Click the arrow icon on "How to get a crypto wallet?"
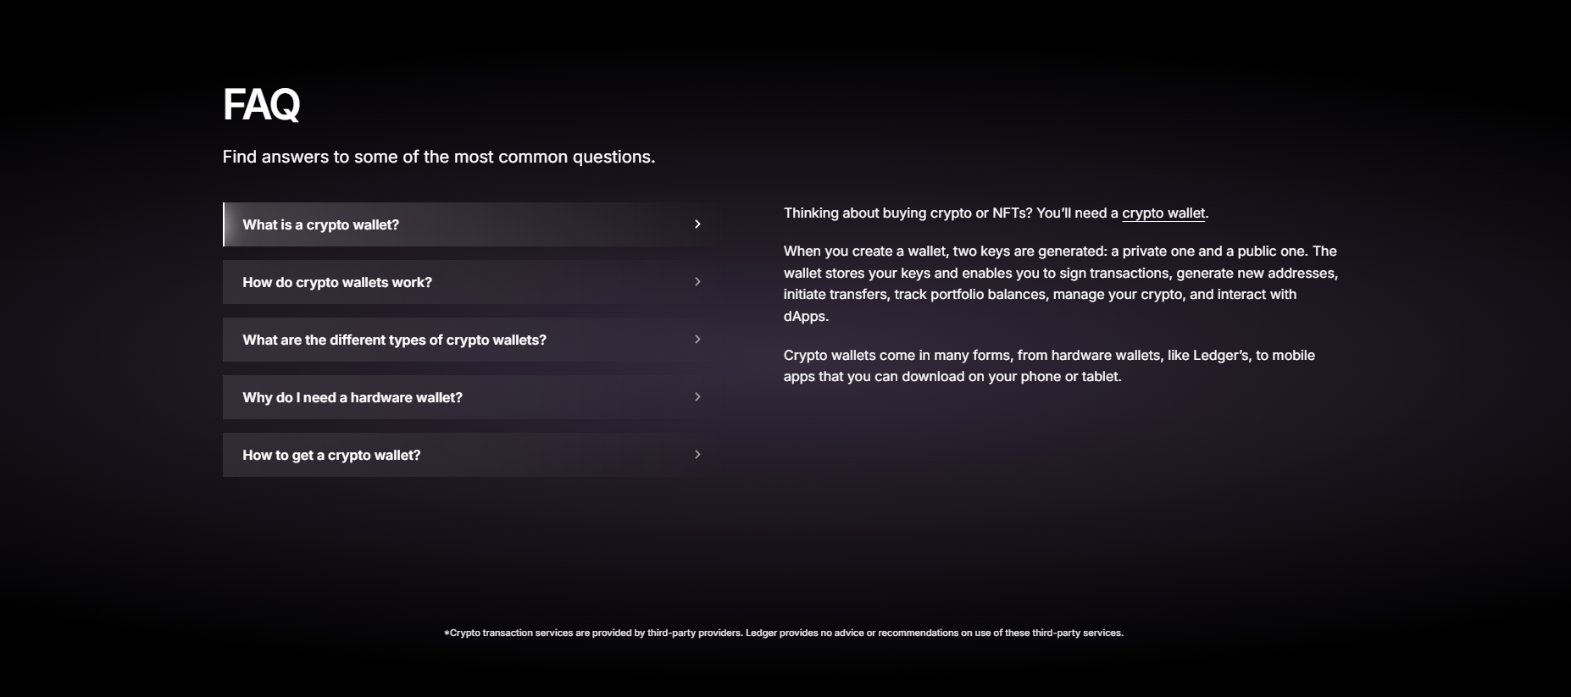Image resolution: width=1571 pixels, height=697 pixels. click(x=697, y=455)
